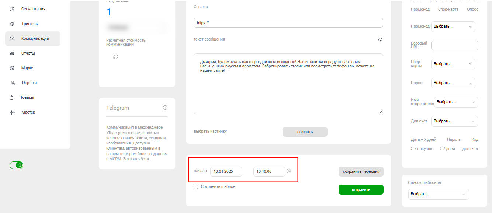
Task: Click the Маркет target icon
Action: (12, 68)
